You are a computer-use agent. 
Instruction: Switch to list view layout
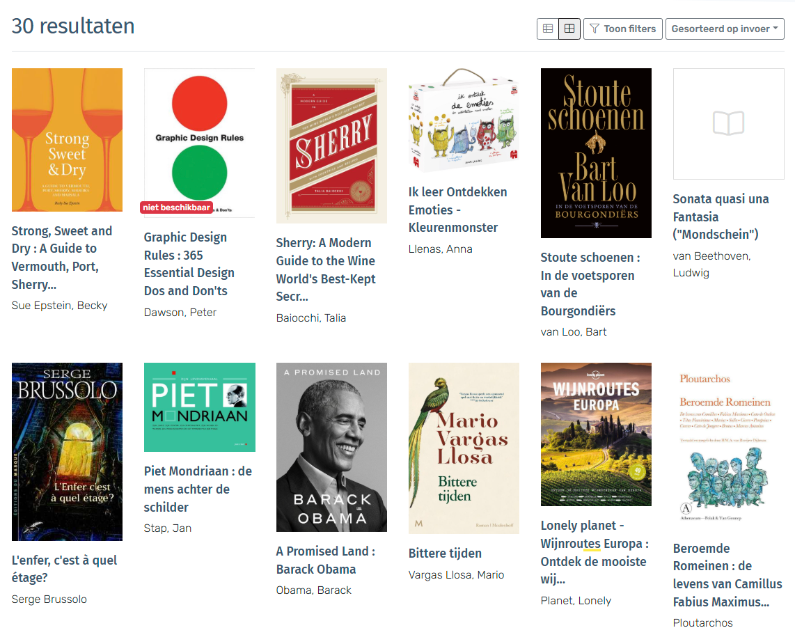548,29
